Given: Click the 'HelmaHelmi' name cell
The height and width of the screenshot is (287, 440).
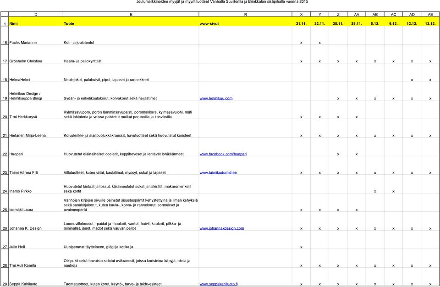Looking at the screenshot, I should tap(36, 72).
